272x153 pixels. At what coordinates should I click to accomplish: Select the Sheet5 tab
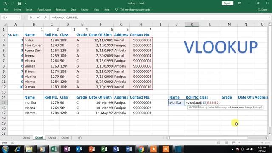39,138
